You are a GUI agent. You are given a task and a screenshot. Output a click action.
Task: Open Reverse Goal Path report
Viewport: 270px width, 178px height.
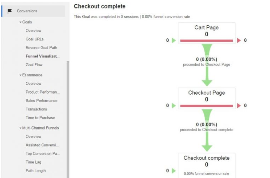tap(41, 48)
